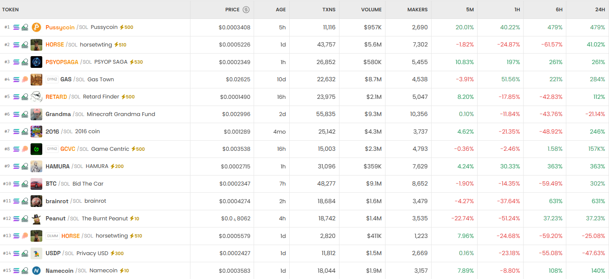Click the blue Namecoin token logo
609x279 pixels.
pos(36,271)
